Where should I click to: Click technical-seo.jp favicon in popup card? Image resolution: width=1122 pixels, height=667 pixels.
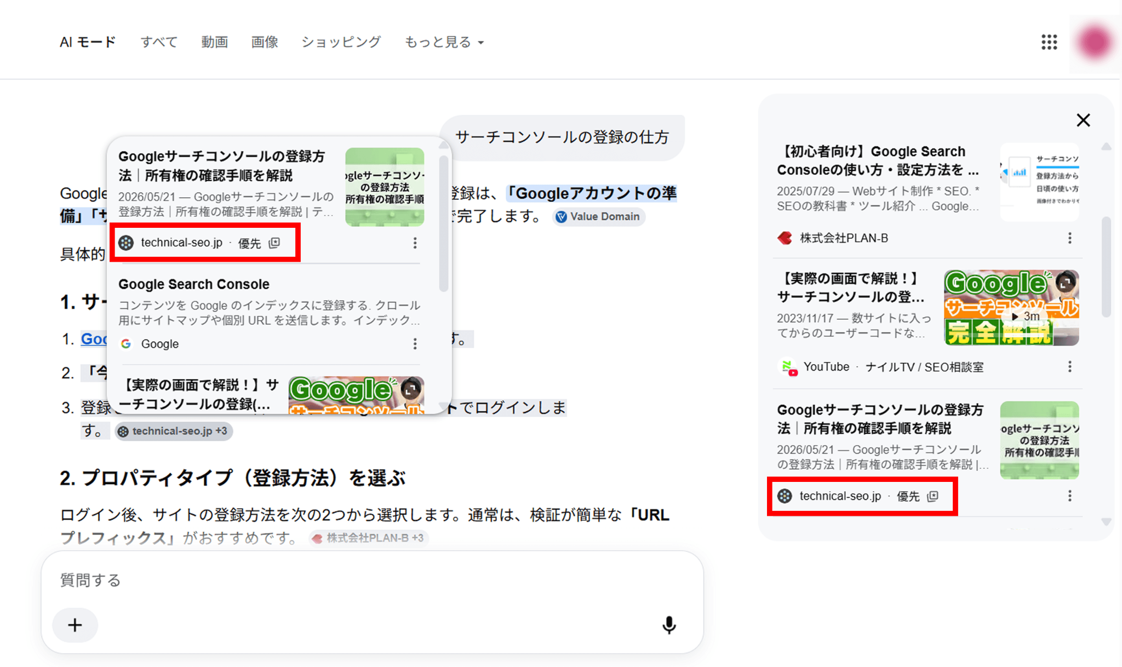click(x=126, y=243)
